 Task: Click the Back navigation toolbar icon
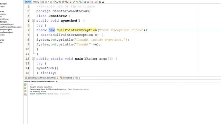[46, 2]
